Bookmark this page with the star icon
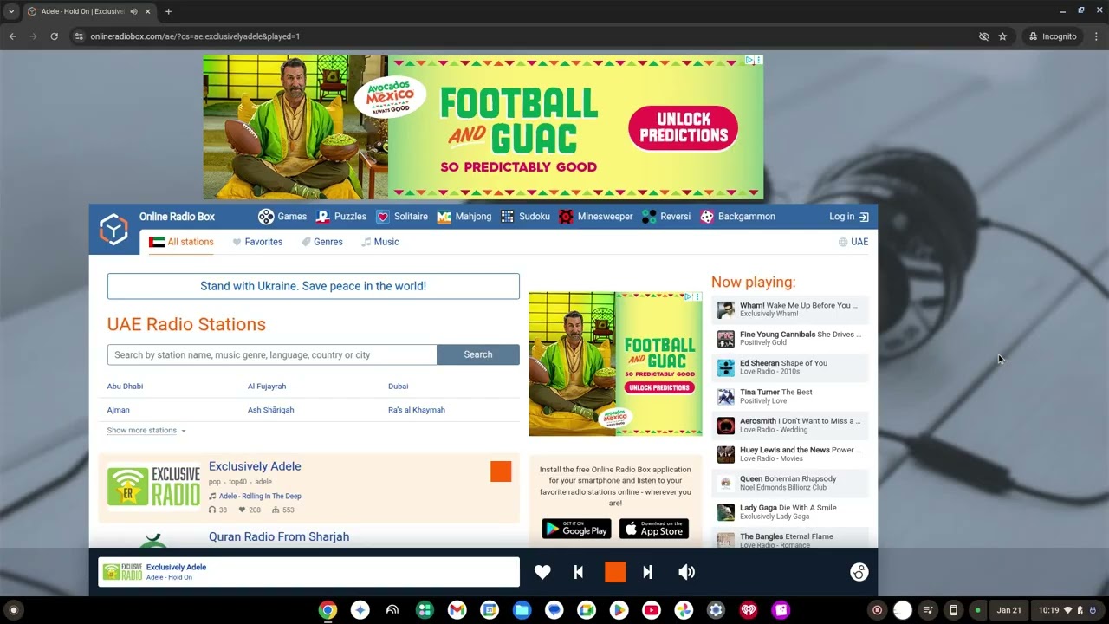The image size is (1109, 624). [1002, 36]
